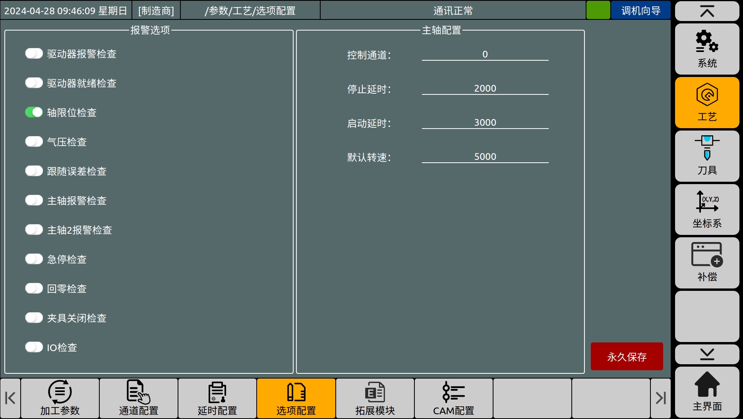743x419 pixels.
Task: Enable 驱动器报警检查 toggle
Action: tap(34, 54)
